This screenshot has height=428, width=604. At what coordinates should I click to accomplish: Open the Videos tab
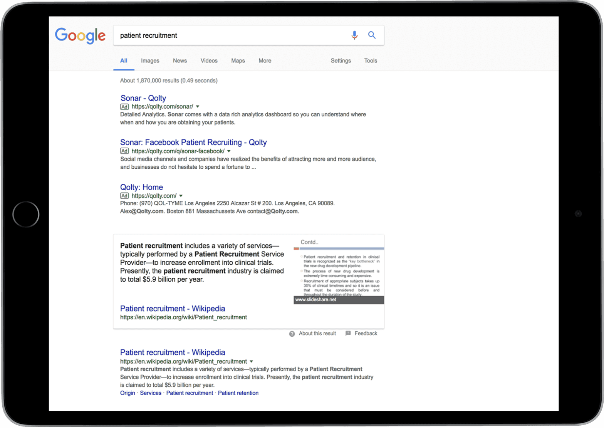209,61
